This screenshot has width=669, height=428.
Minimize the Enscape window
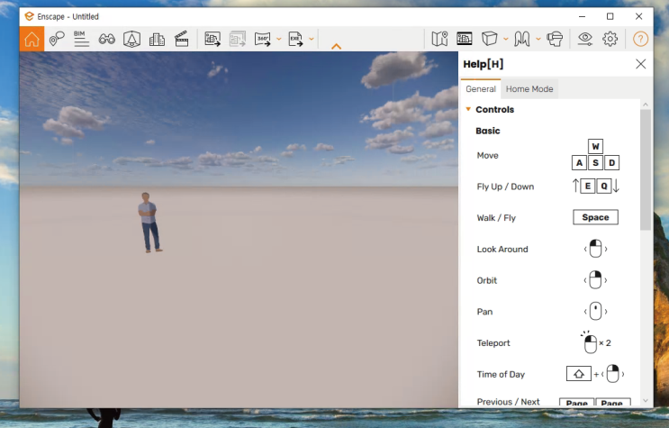(582, 16)
